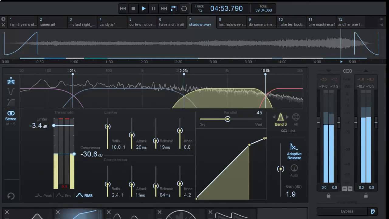
Task: Click the Compressor threshold value -30.6 dB
Action: click(91, 154)
